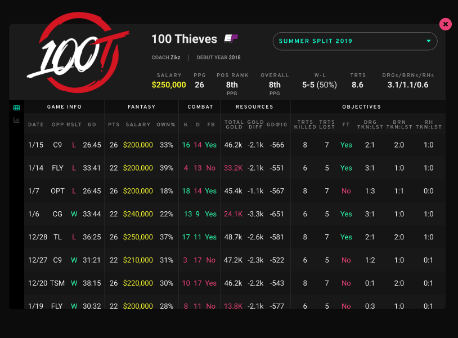Screen dimensions: 458x338
Task: Click the team salary value $250,000 in summary
Action: pos(169,85)
